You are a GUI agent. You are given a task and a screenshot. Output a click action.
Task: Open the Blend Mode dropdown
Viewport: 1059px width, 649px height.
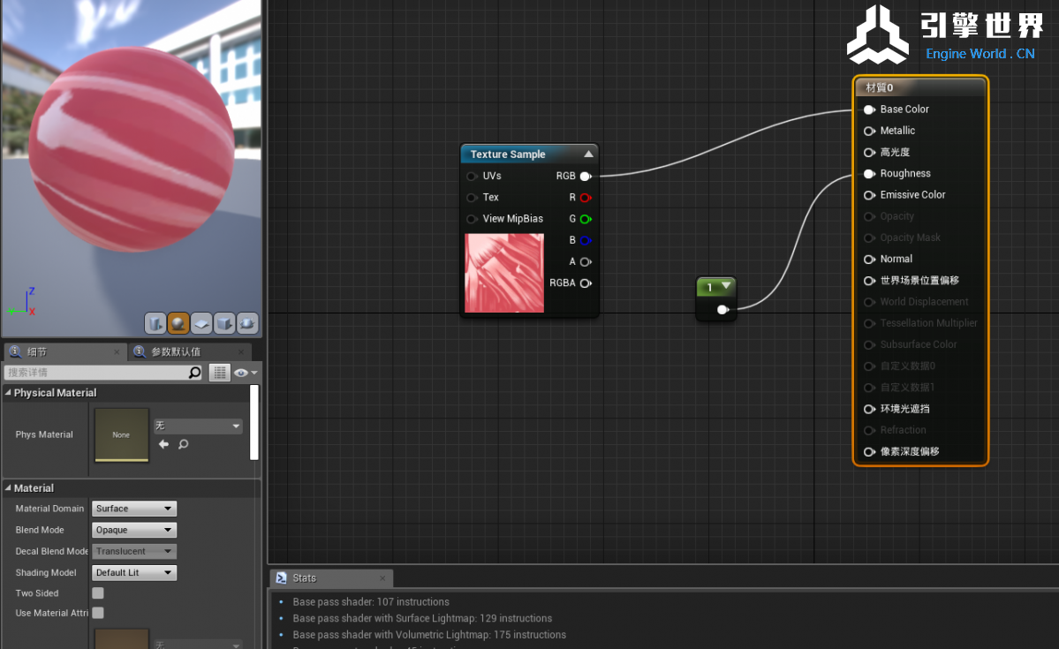(x=133, y=530)
